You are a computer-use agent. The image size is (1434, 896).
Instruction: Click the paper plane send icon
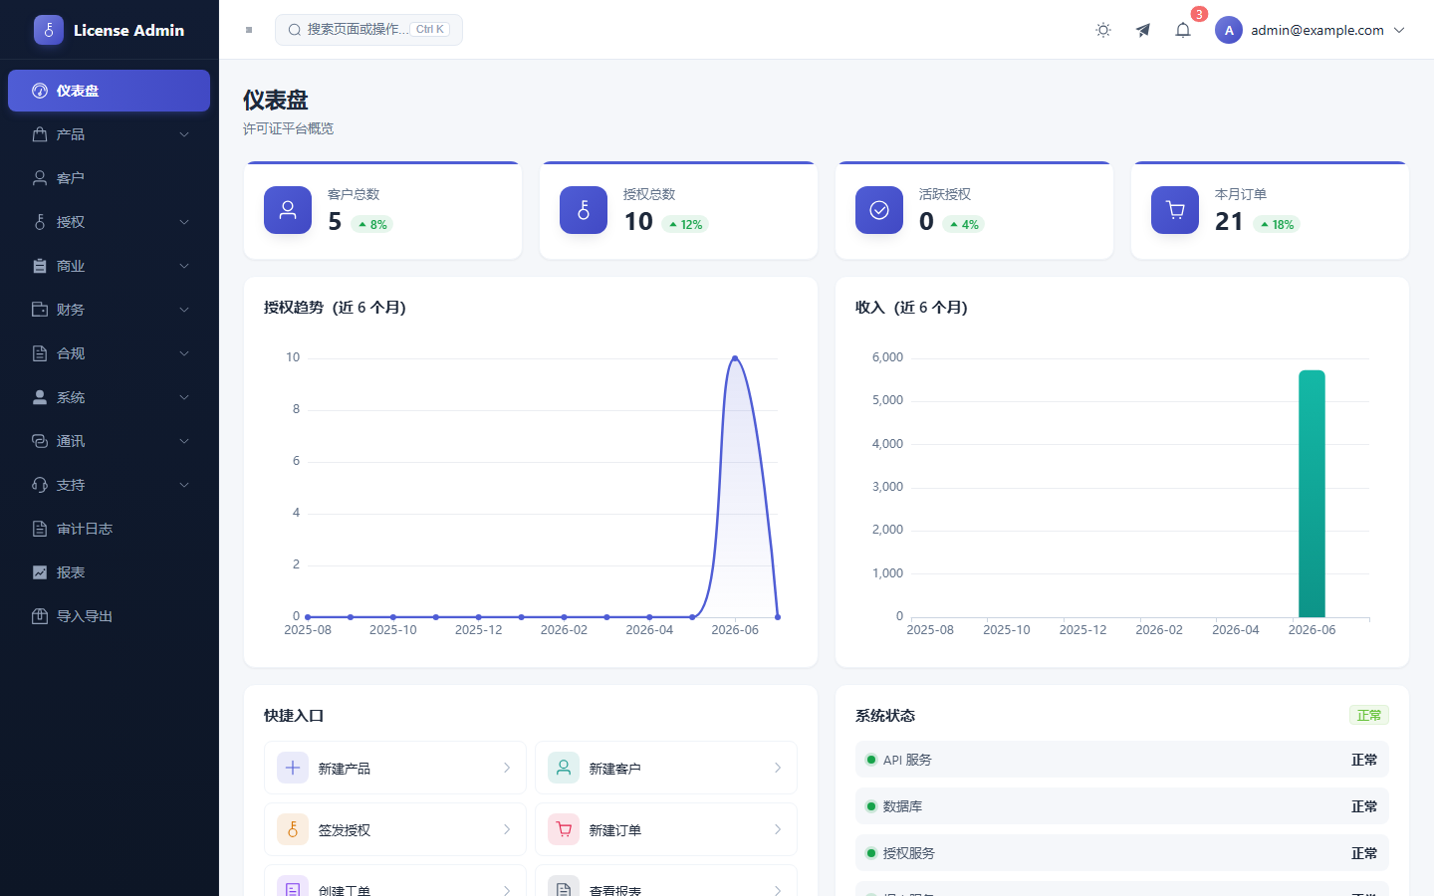coord(1143,30)
